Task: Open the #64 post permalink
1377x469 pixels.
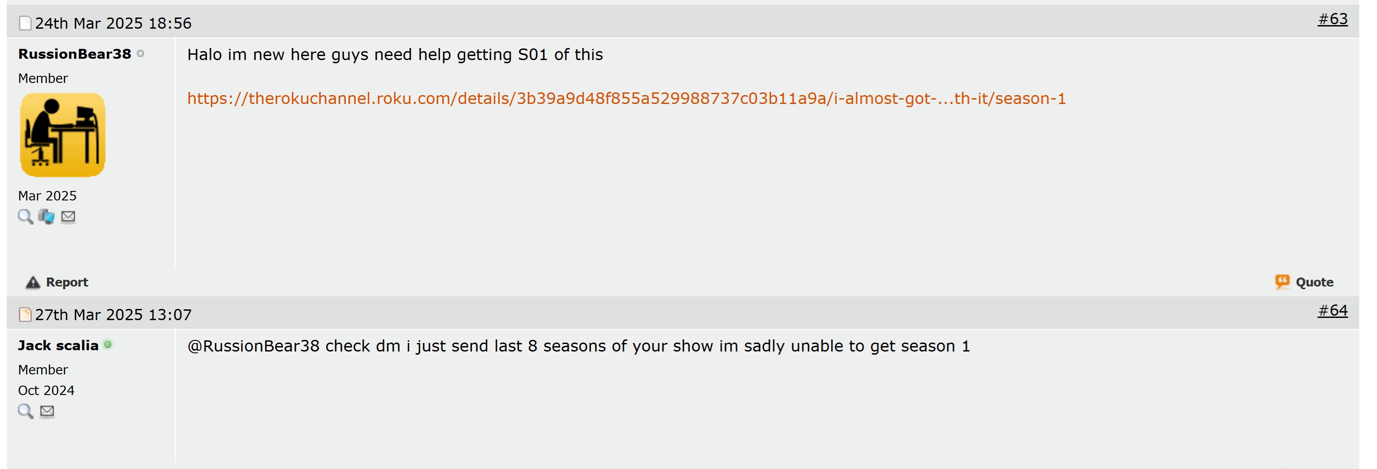Action: [x=1332, y=310]
